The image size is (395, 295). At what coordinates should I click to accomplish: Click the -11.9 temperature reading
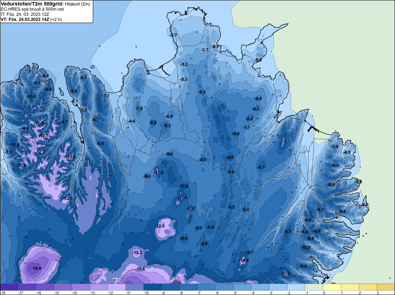click(39, 123)
